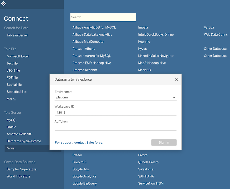230x189 pixels.
Task: Select MariaDB connector
Action: (x=144, y=70)
